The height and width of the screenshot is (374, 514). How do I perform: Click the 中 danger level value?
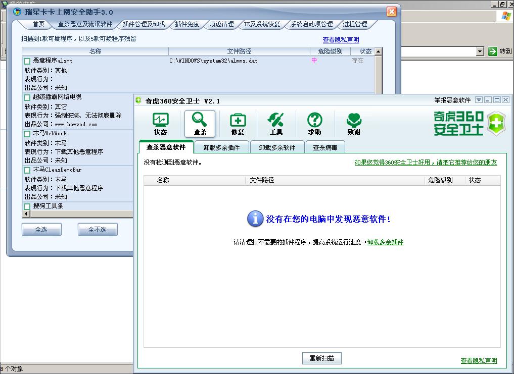point(314,60)
